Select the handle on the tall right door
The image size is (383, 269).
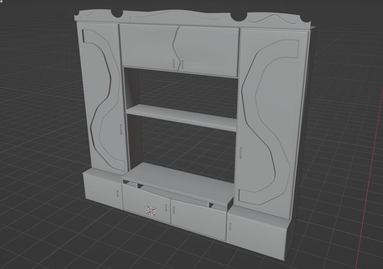pos(241,153)
